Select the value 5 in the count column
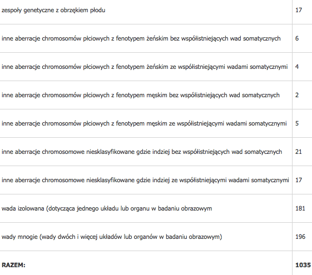 pyautogui.click(x=297, y=123)
